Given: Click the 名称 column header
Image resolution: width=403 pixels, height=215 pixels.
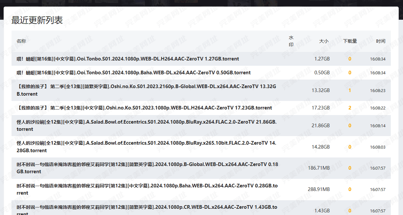Looking at the screenshot, I should pyautogui.click(x=21, y=41).
